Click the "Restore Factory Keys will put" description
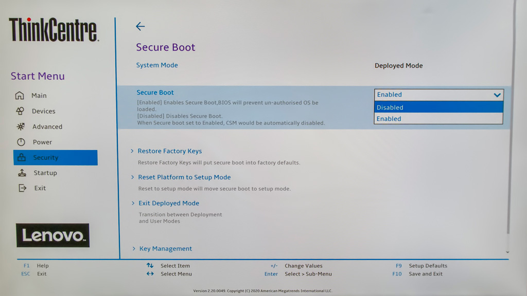 (x=219, y=162)
